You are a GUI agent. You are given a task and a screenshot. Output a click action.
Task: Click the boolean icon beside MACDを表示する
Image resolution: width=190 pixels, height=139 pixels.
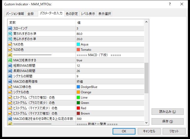pos(10,60)
